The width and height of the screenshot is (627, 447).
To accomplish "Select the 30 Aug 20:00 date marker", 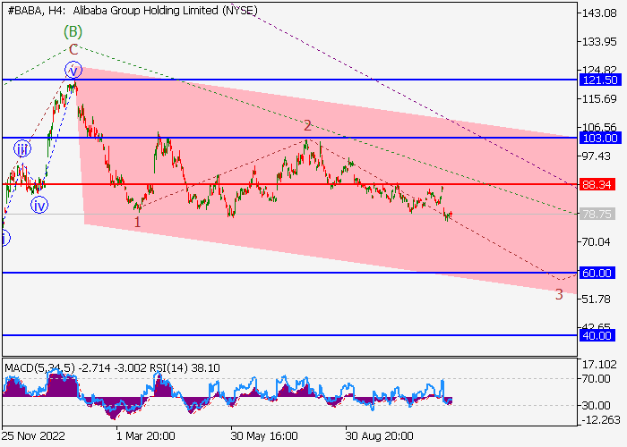I will point(380,436).
